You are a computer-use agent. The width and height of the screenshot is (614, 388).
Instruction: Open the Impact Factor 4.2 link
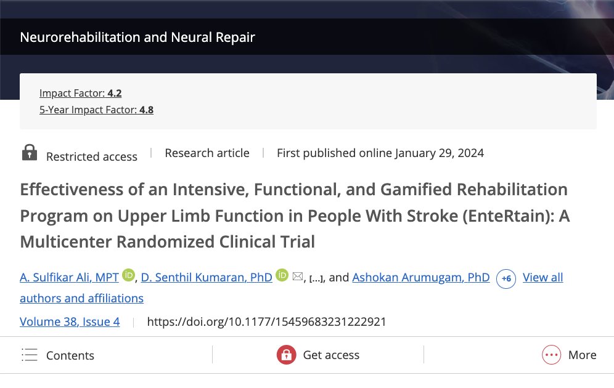coord(80,93)
